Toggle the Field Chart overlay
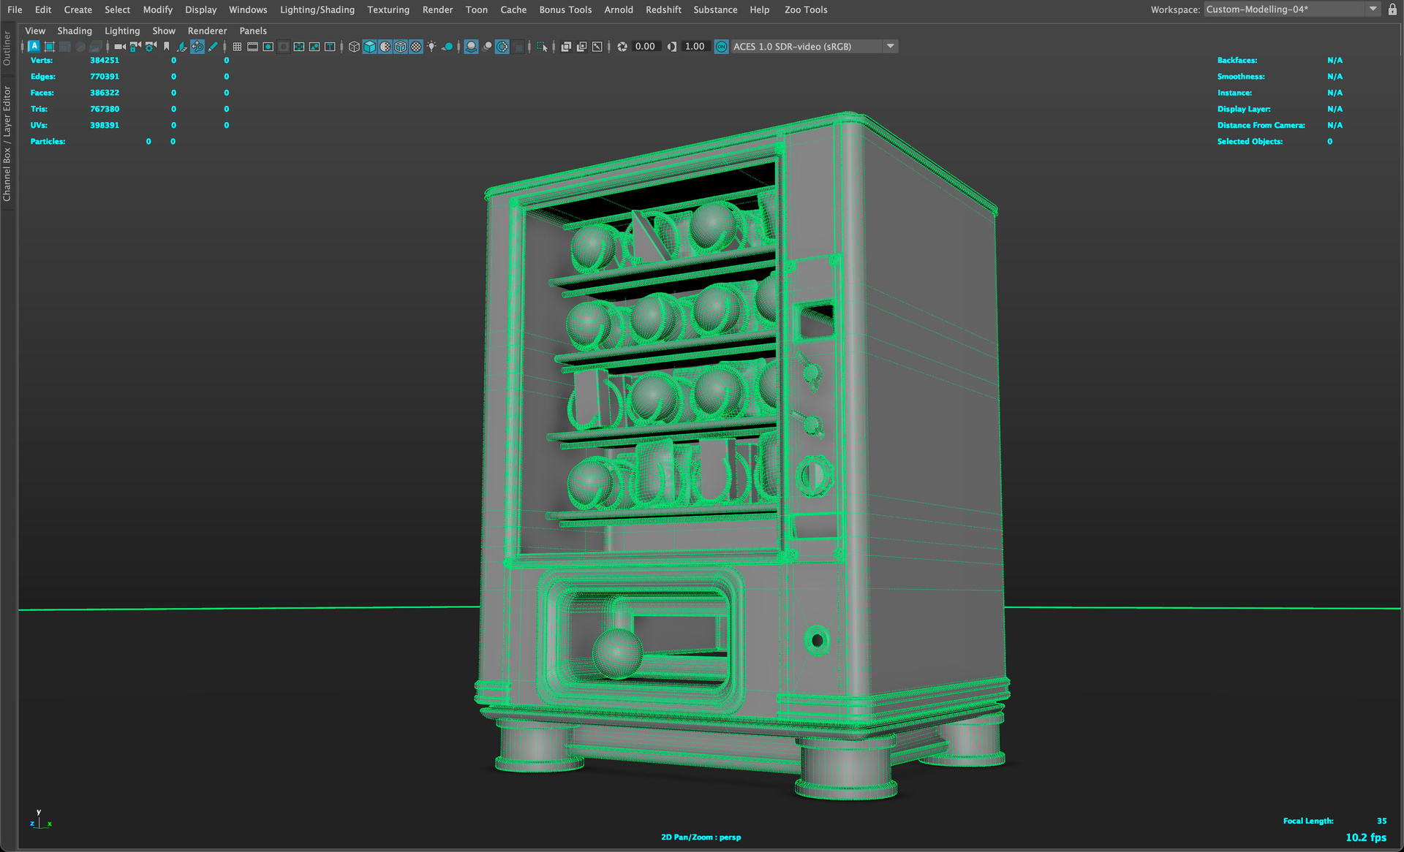The width and height of the screenshot is (1404, 852). click(299, 46)
